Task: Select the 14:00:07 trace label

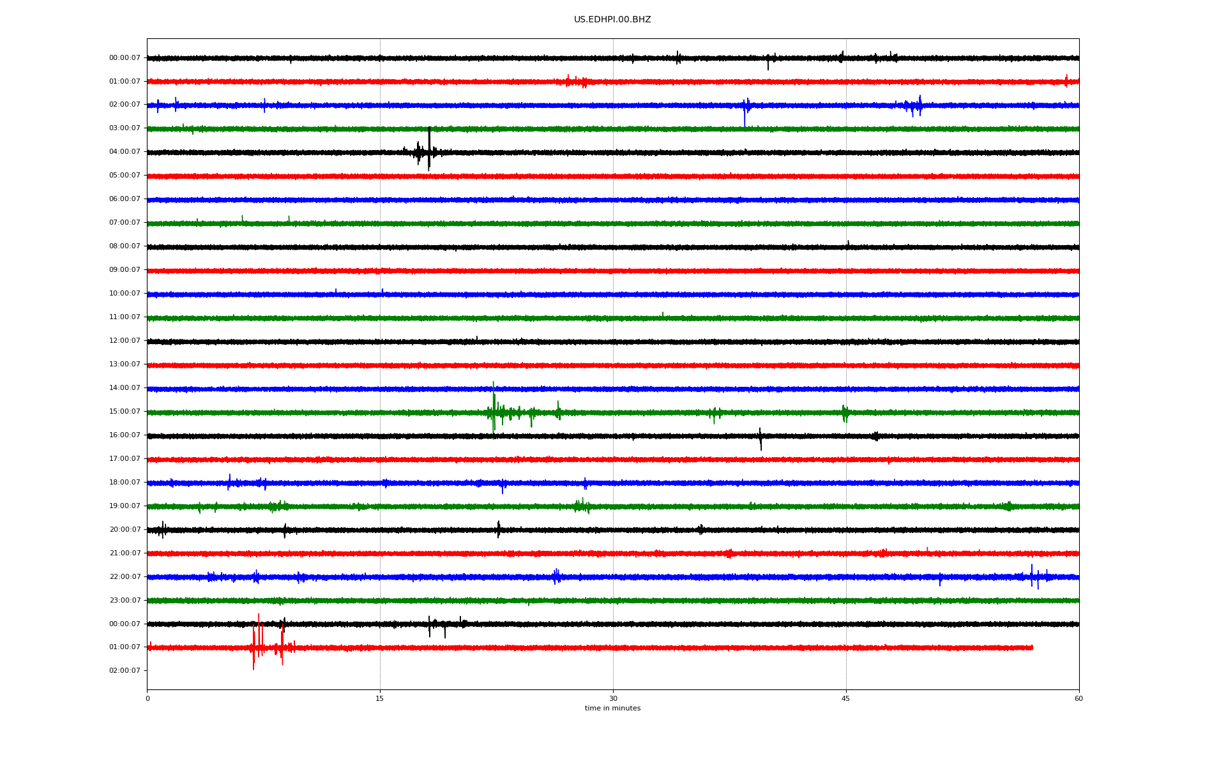Action: point(125,388)
